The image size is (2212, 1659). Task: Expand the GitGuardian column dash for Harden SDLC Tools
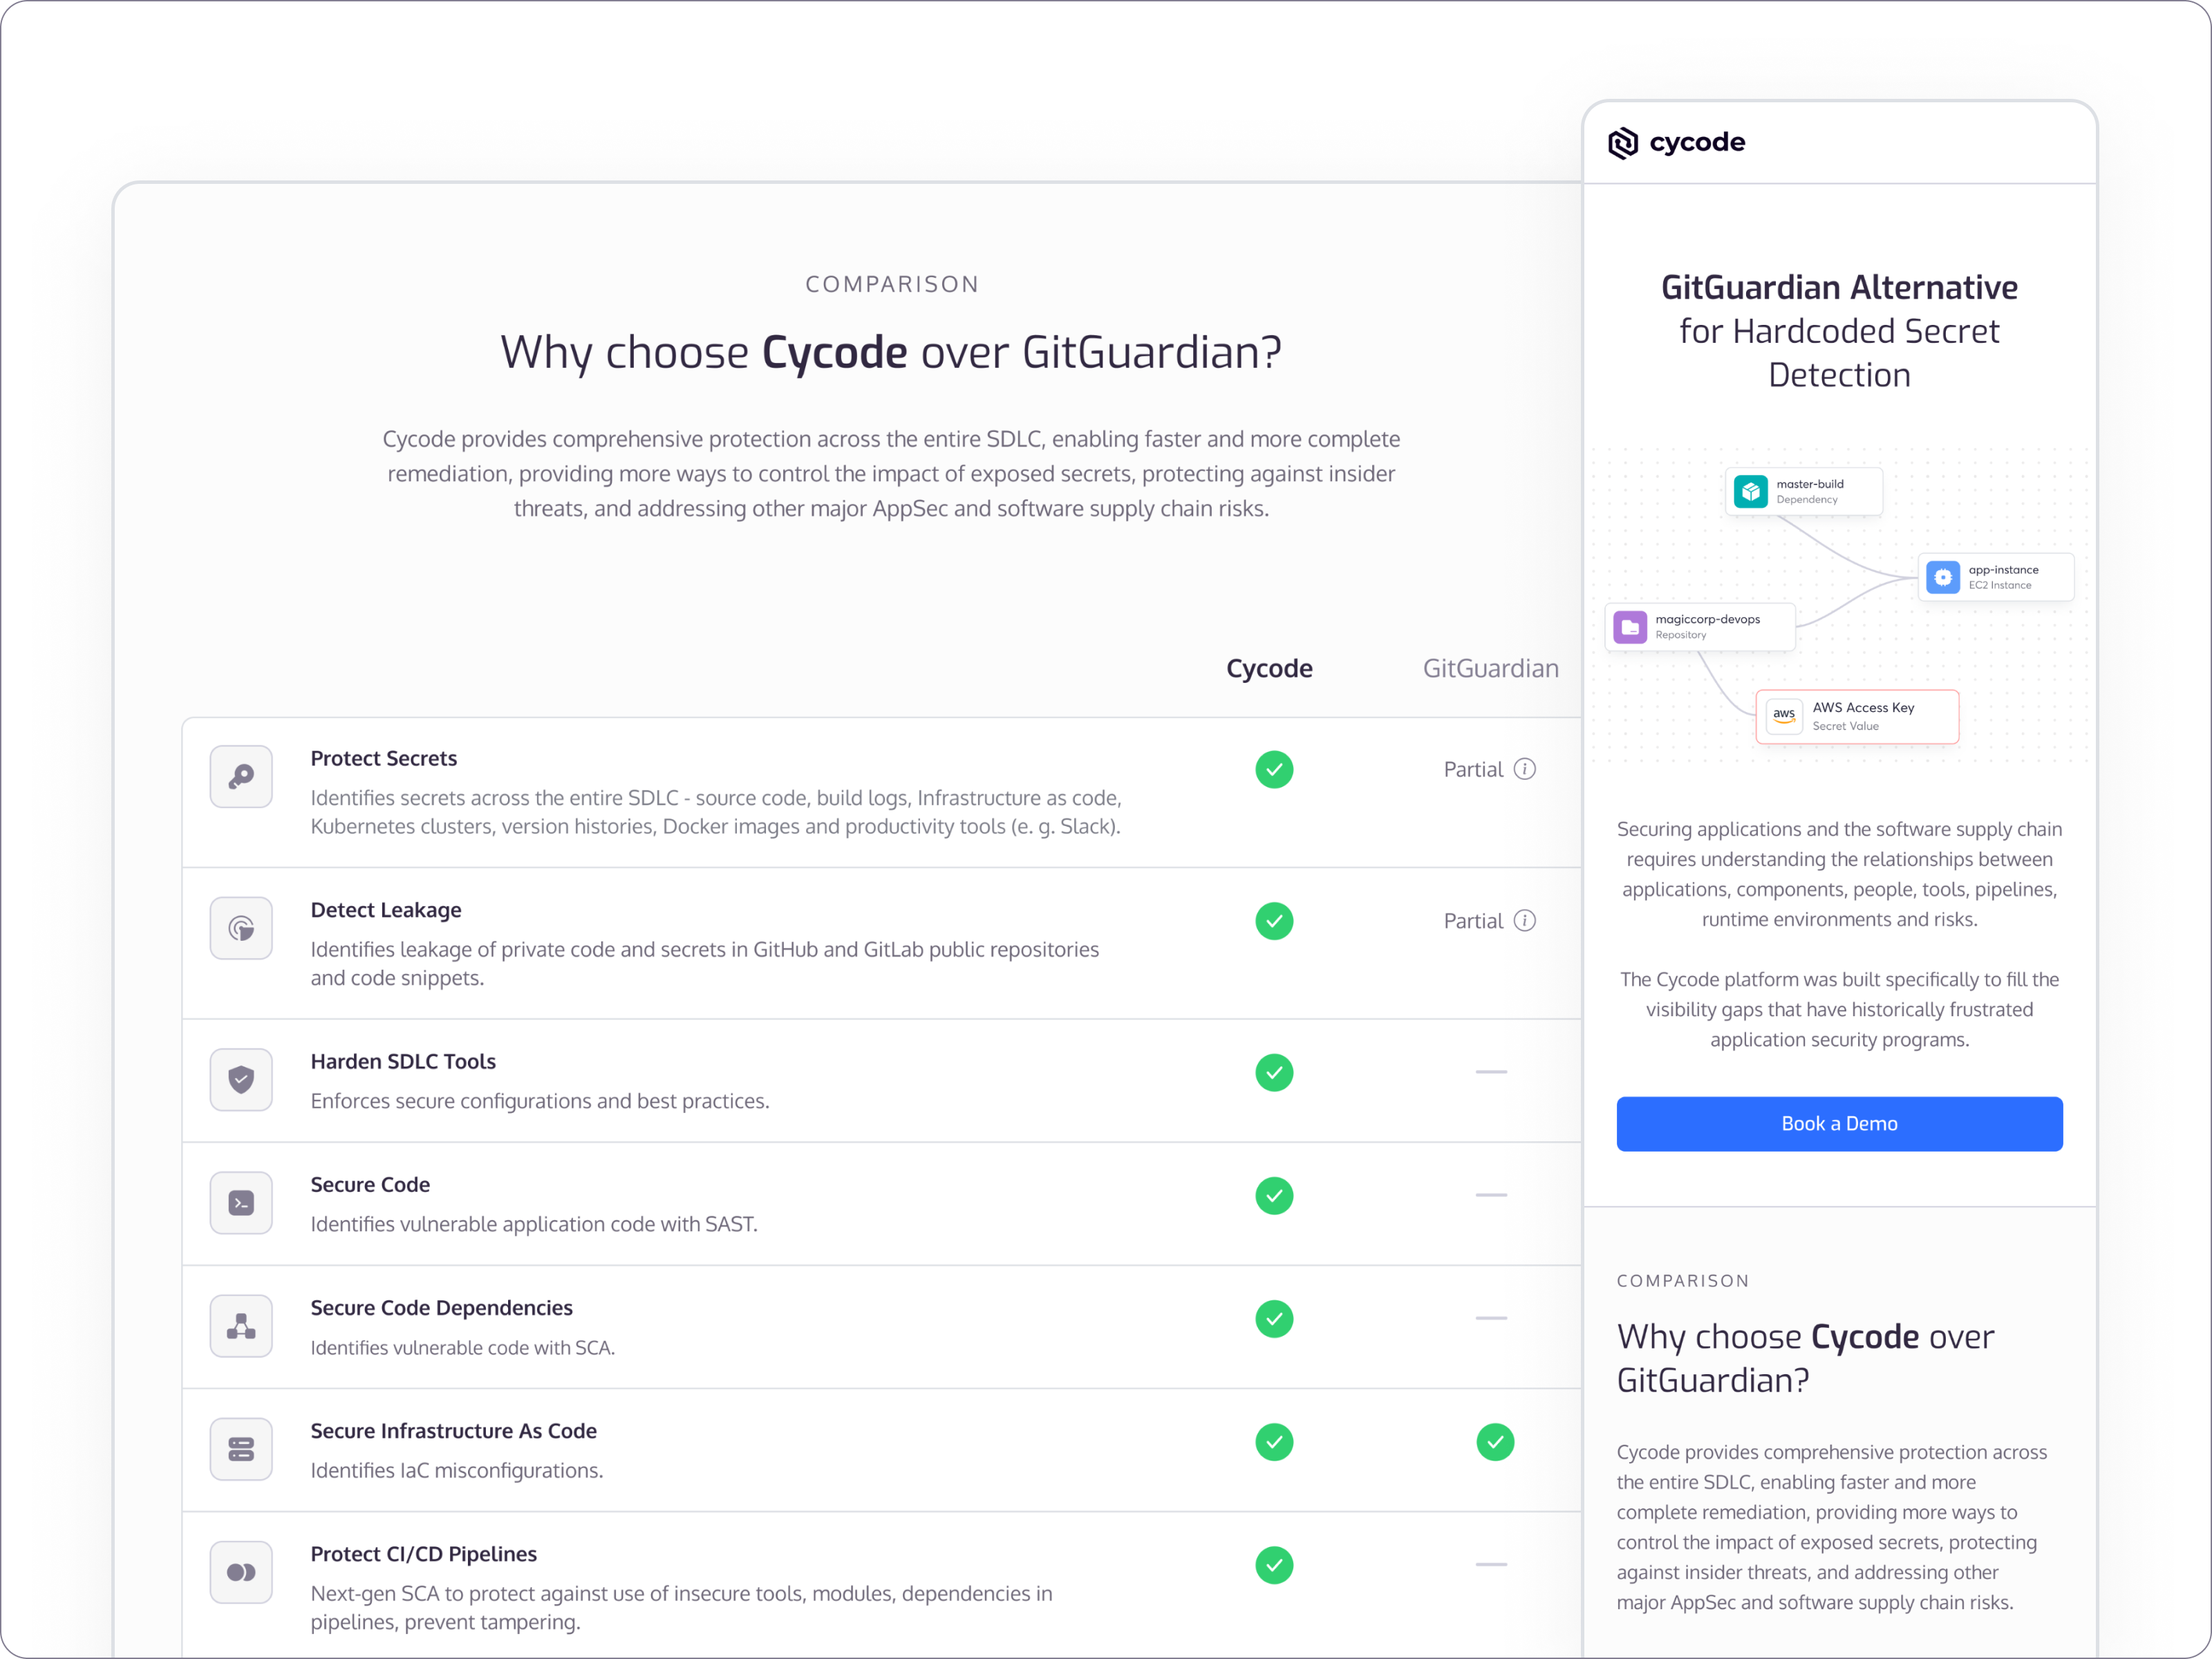(1491, 1072)
